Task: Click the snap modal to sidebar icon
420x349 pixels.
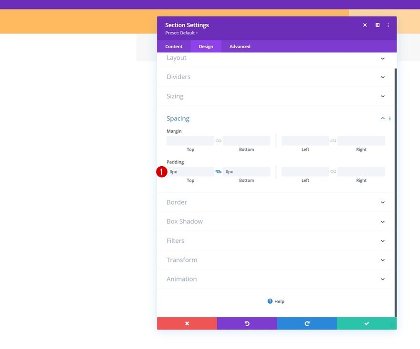Action: [x=378, y=25]
